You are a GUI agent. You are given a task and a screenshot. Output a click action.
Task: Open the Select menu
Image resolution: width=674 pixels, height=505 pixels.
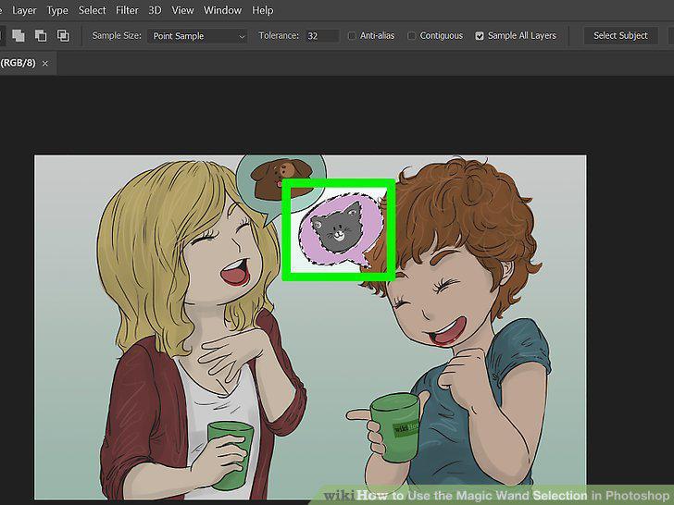92,10
